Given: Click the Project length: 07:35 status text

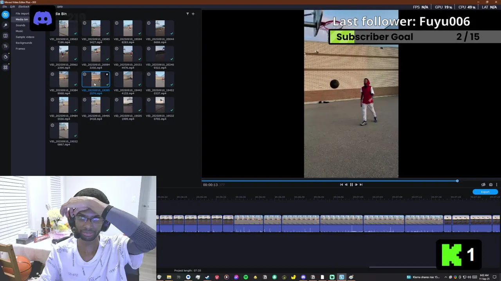Looking at the screenshot, I should coord(187,270).
